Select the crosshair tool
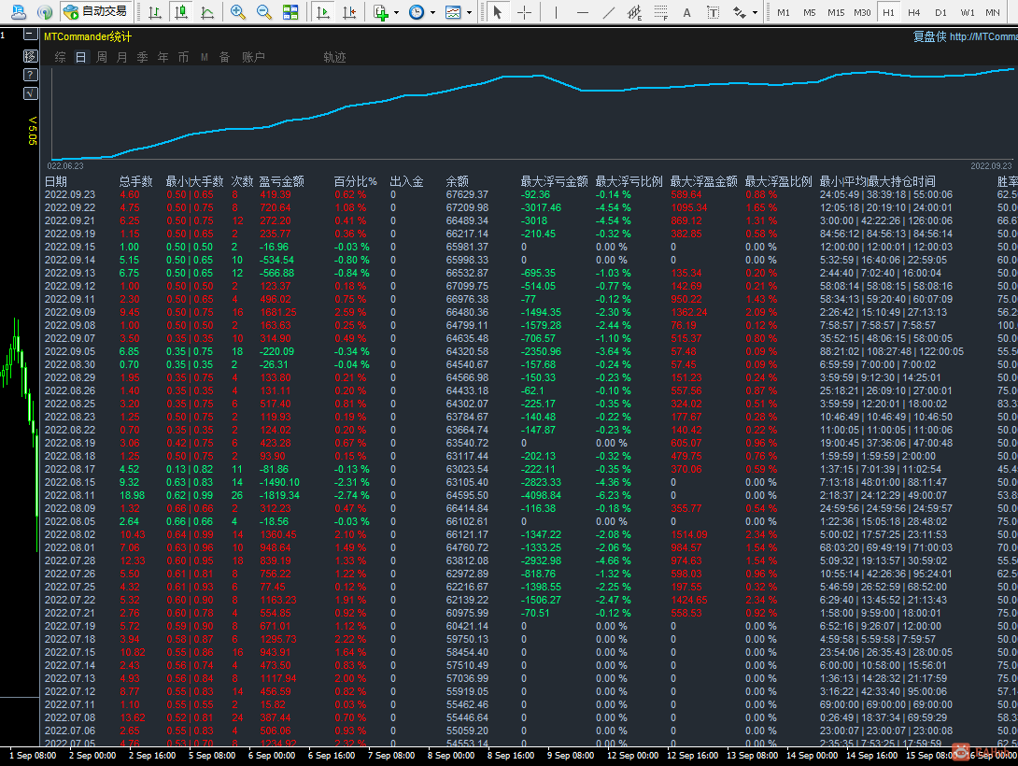Viewport: 1018px width, 766px height. 525,12
